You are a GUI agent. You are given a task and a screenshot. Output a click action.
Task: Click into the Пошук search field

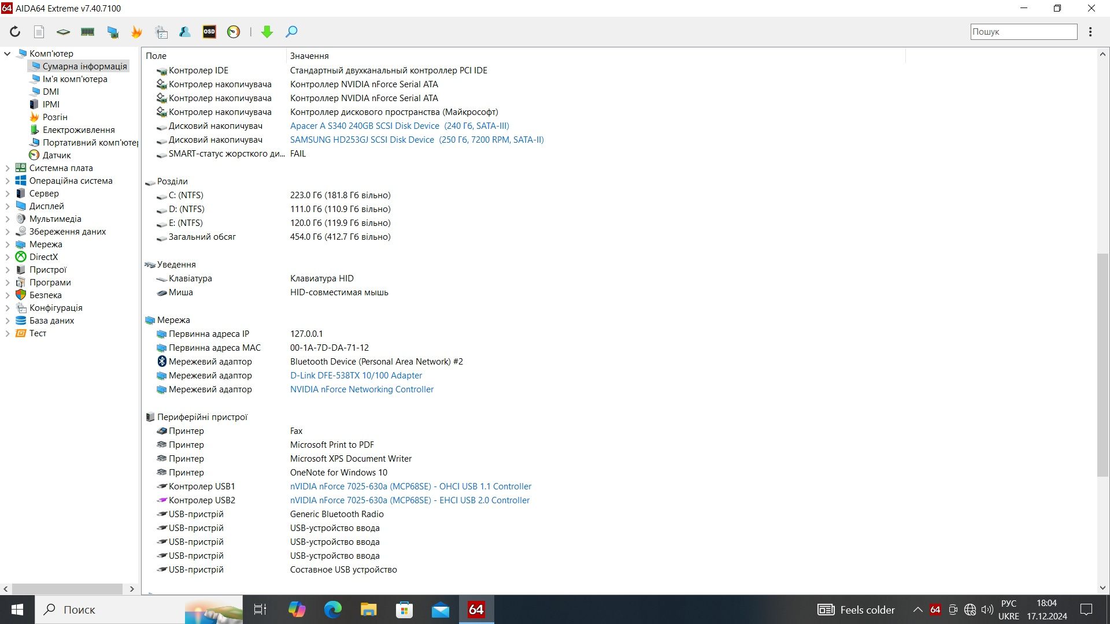point(1023,32)
